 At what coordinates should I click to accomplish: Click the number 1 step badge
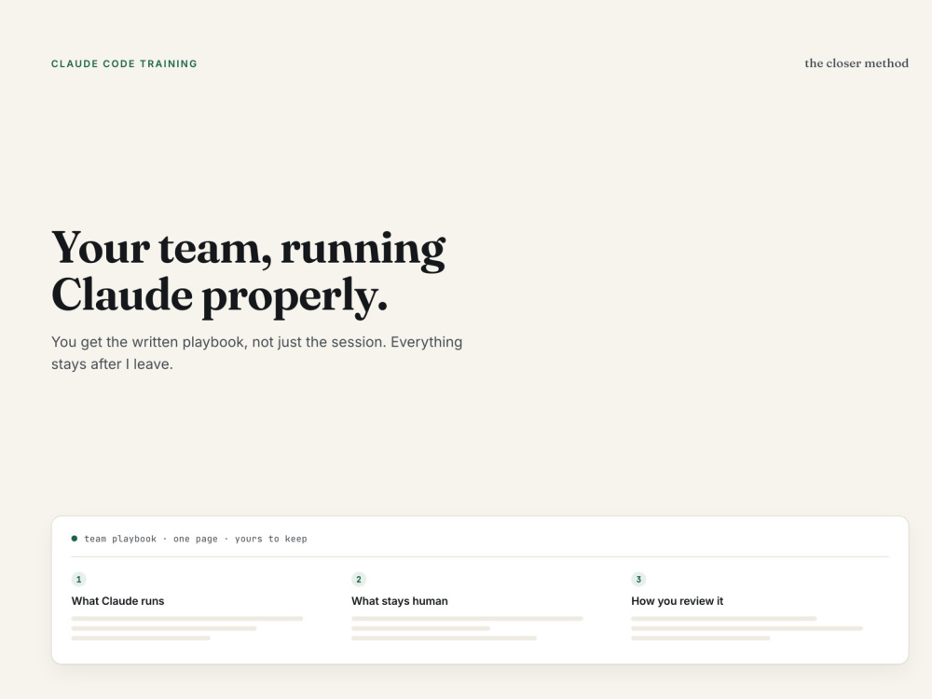[78, 579]
